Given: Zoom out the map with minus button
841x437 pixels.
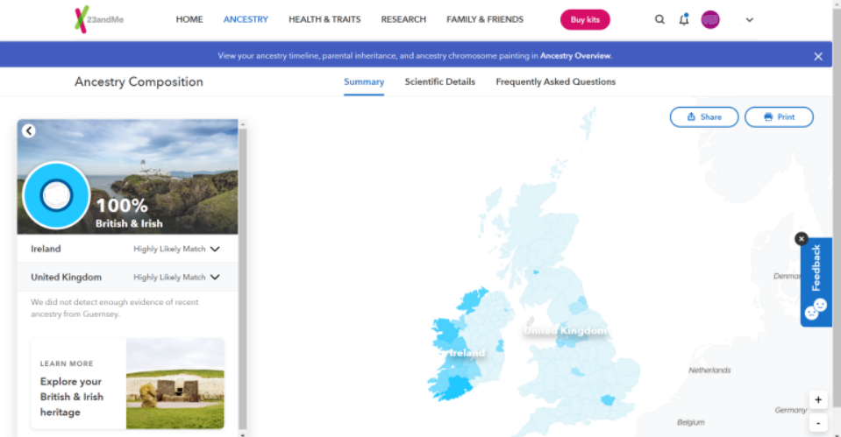Looking at the screenshot, I should (818, 423).
